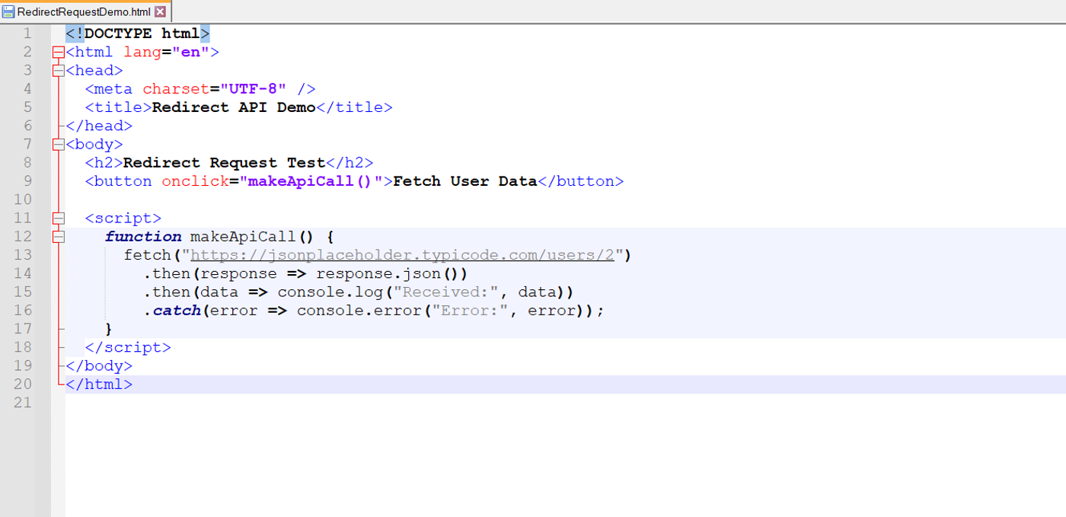Click line number 16 in margin
Screen dimensions: 1066x517
(x=23, y=311)
